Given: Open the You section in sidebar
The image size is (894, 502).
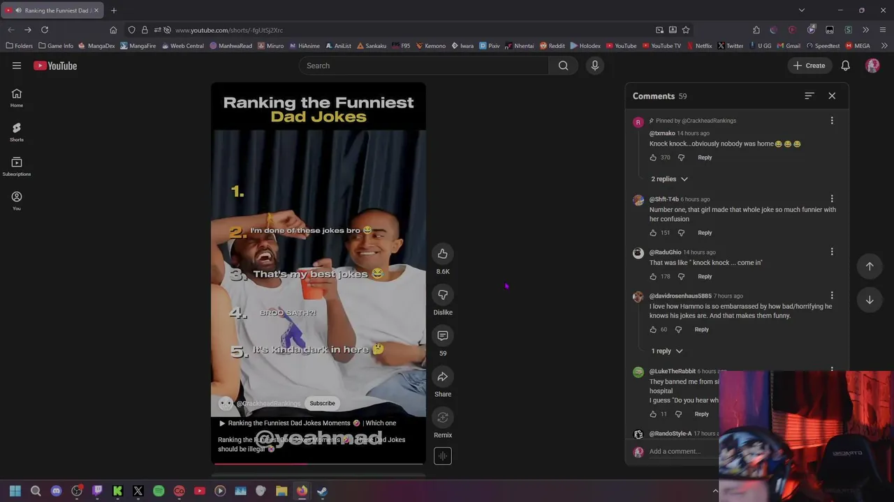Looking at the screenshot, I should (17, 201).
